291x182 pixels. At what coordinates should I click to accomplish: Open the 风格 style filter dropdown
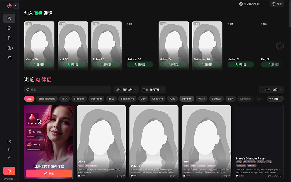153,89
